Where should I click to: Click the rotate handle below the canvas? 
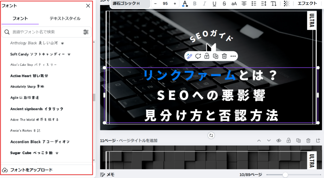211,135
